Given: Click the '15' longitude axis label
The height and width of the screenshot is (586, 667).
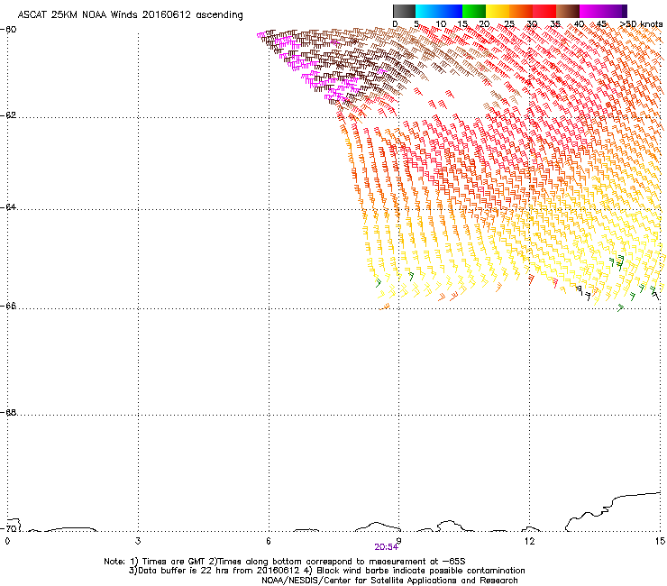Looking at the screenshot, I should (x=660, y=541).
